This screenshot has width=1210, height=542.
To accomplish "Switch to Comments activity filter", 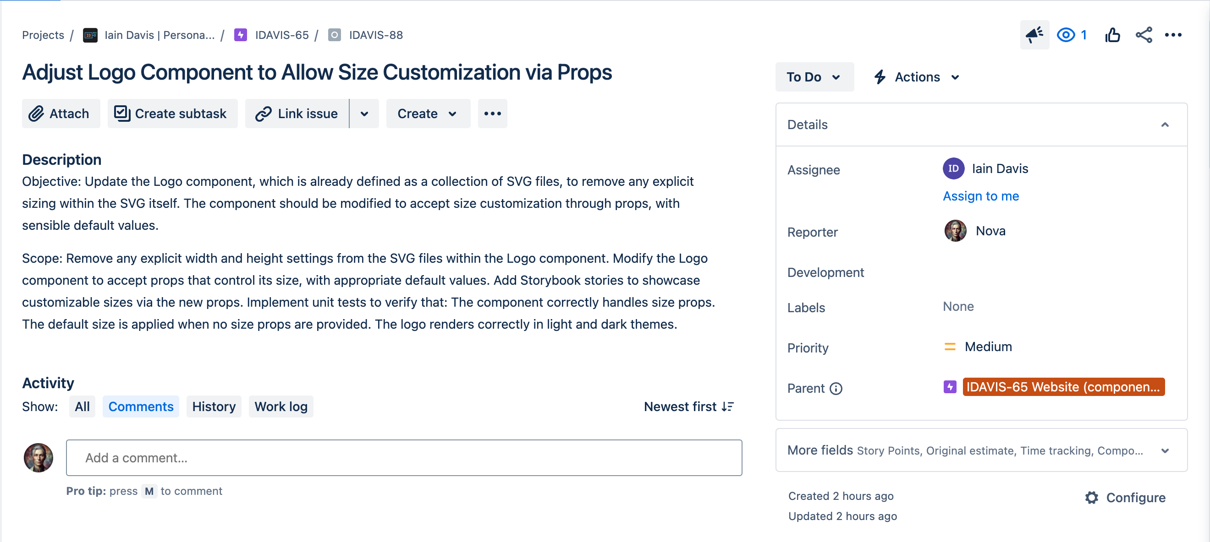I will tap(141, 406).
